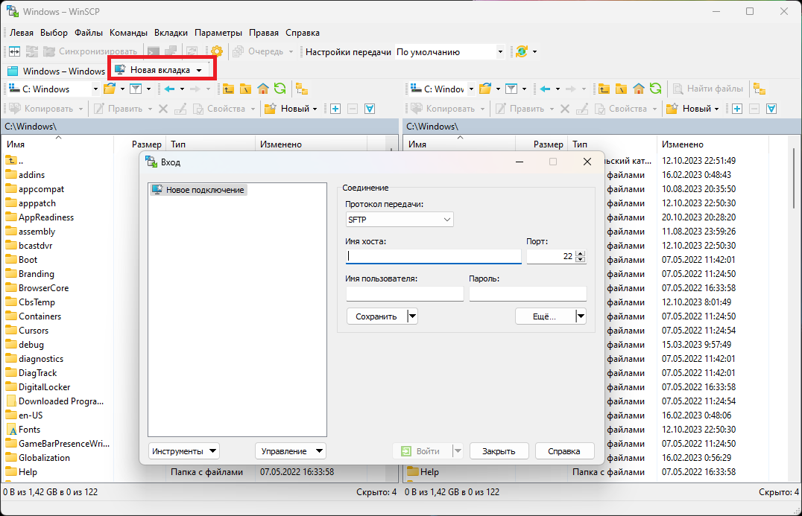802x516 pixels.
Task: Click select files plus icon in right panel
Action: (x=736, y=109)
